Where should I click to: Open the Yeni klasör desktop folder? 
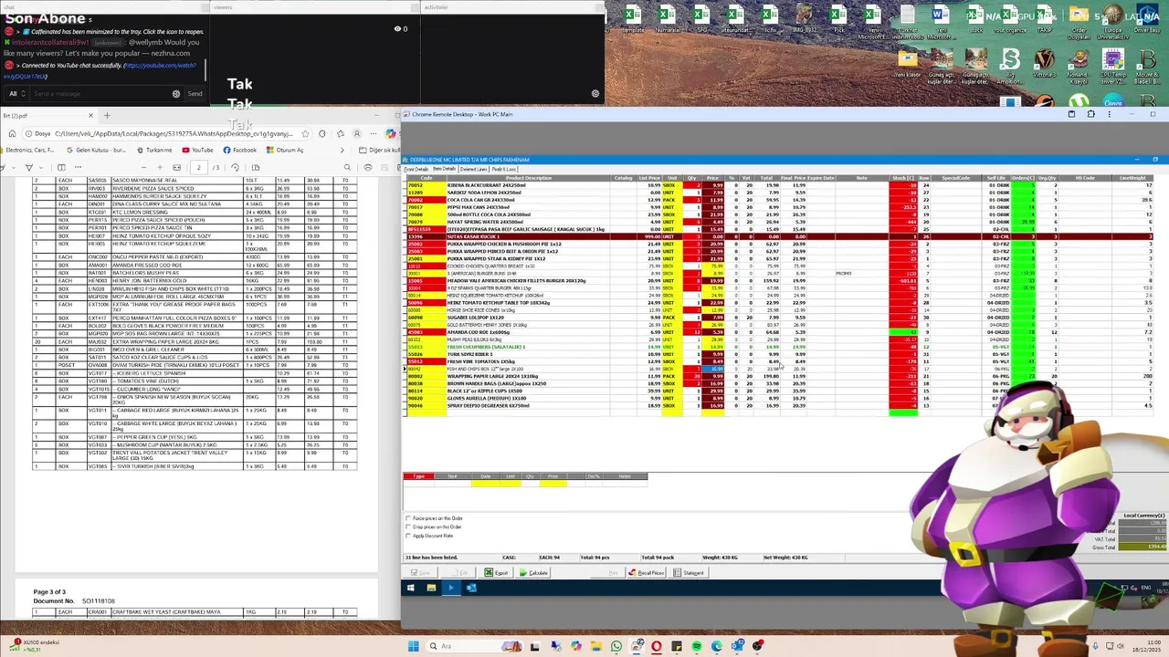click(x=908, y=64)
